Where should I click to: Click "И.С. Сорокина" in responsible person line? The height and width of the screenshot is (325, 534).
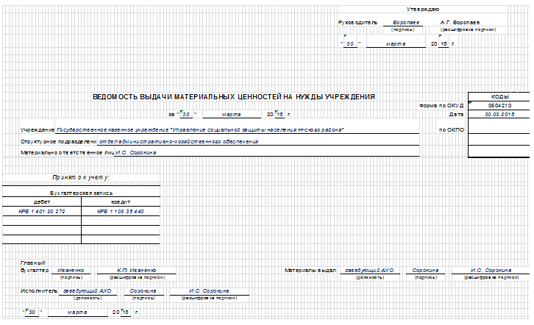(x=136, y=152)
